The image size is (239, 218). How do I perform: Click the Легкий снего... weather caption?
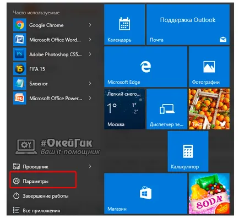(124, 94)
